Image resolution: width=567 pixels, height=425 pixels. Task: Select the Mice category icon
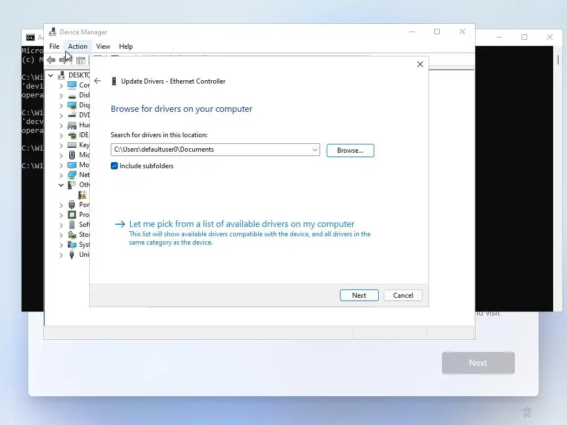pyautogui.click(x=72, y=155)
